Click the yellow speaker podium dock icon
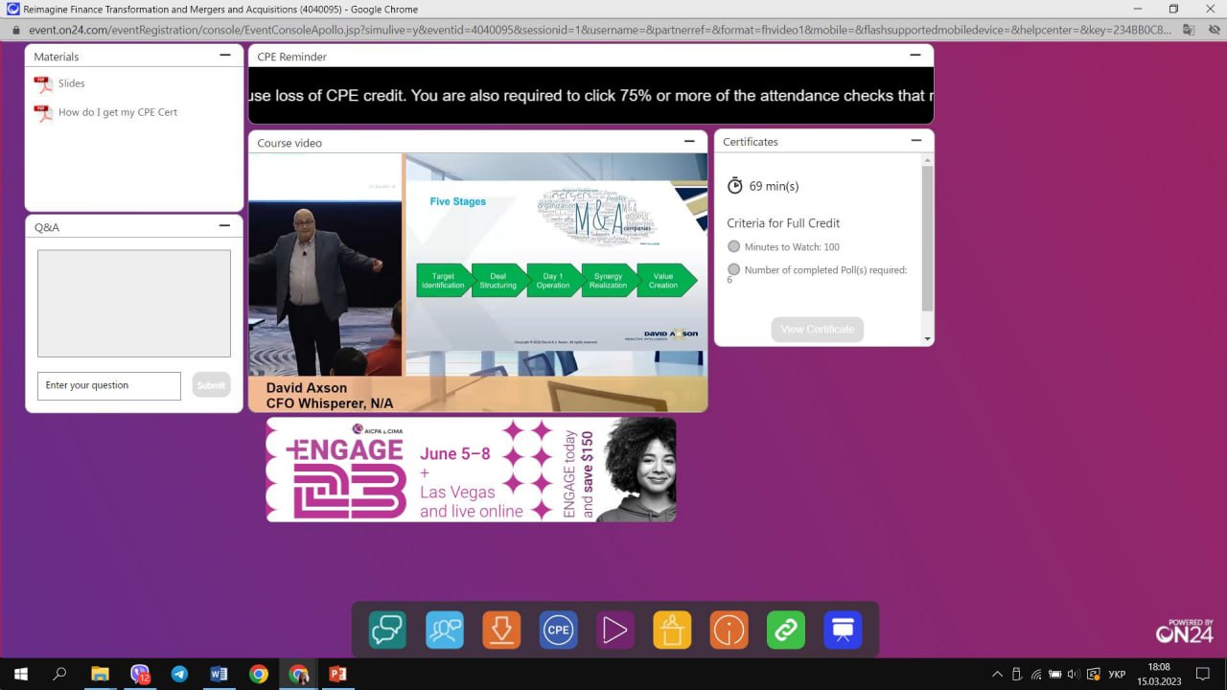 pos(672,630)
